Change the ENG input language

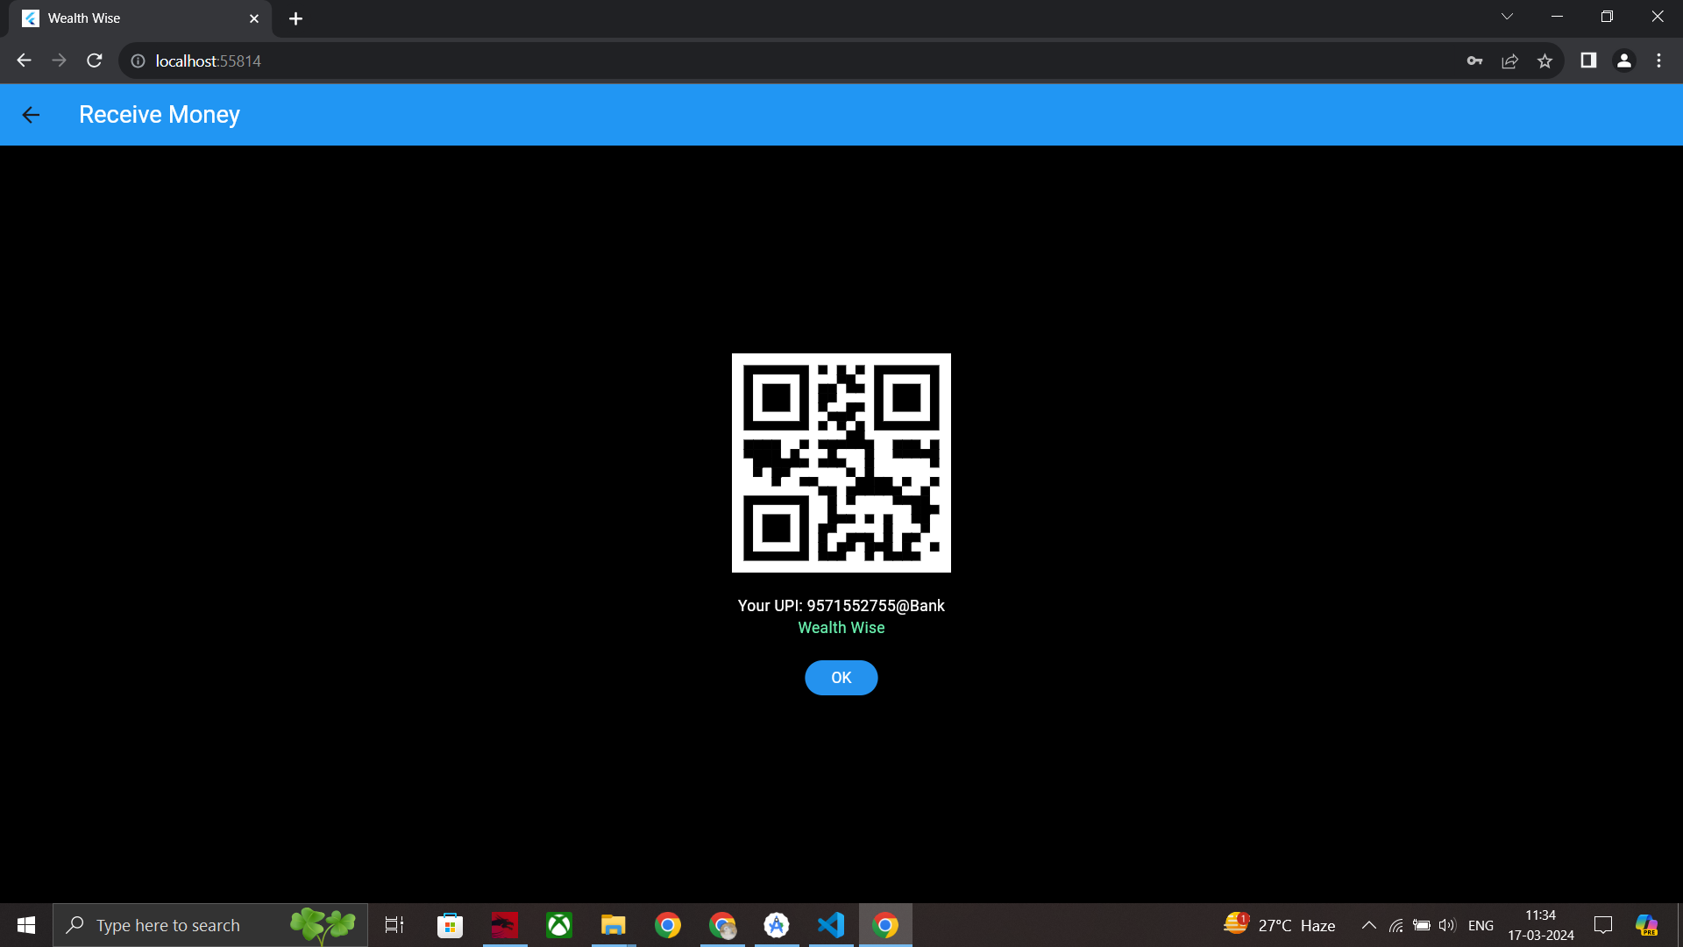(x=1481, y=925)
